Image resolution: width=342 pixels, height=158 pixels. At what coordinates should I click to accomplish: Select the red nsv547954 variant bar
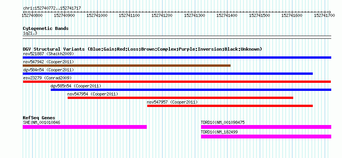[180, 98]
